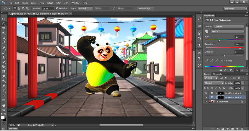This screenshot has width=249, height=131.
Task: Create new adjustment layer icon
Action: [228, 129]
